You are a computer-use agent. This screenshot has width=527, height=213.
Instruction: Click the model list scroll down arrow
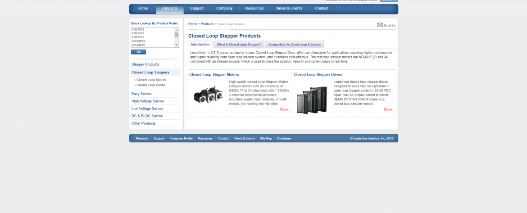click(x=177, y=45)
